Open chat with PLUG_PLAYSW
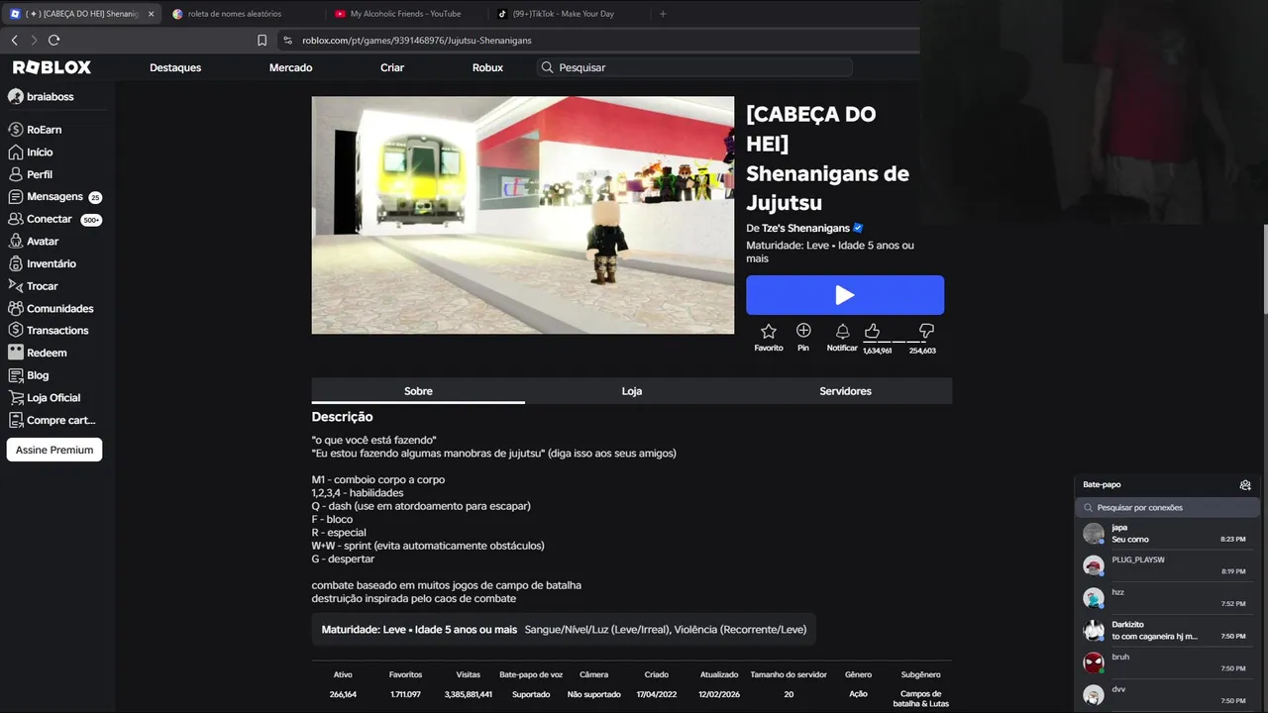The width and height of the screenshot is (1268, 713). tap(1168, 565)
